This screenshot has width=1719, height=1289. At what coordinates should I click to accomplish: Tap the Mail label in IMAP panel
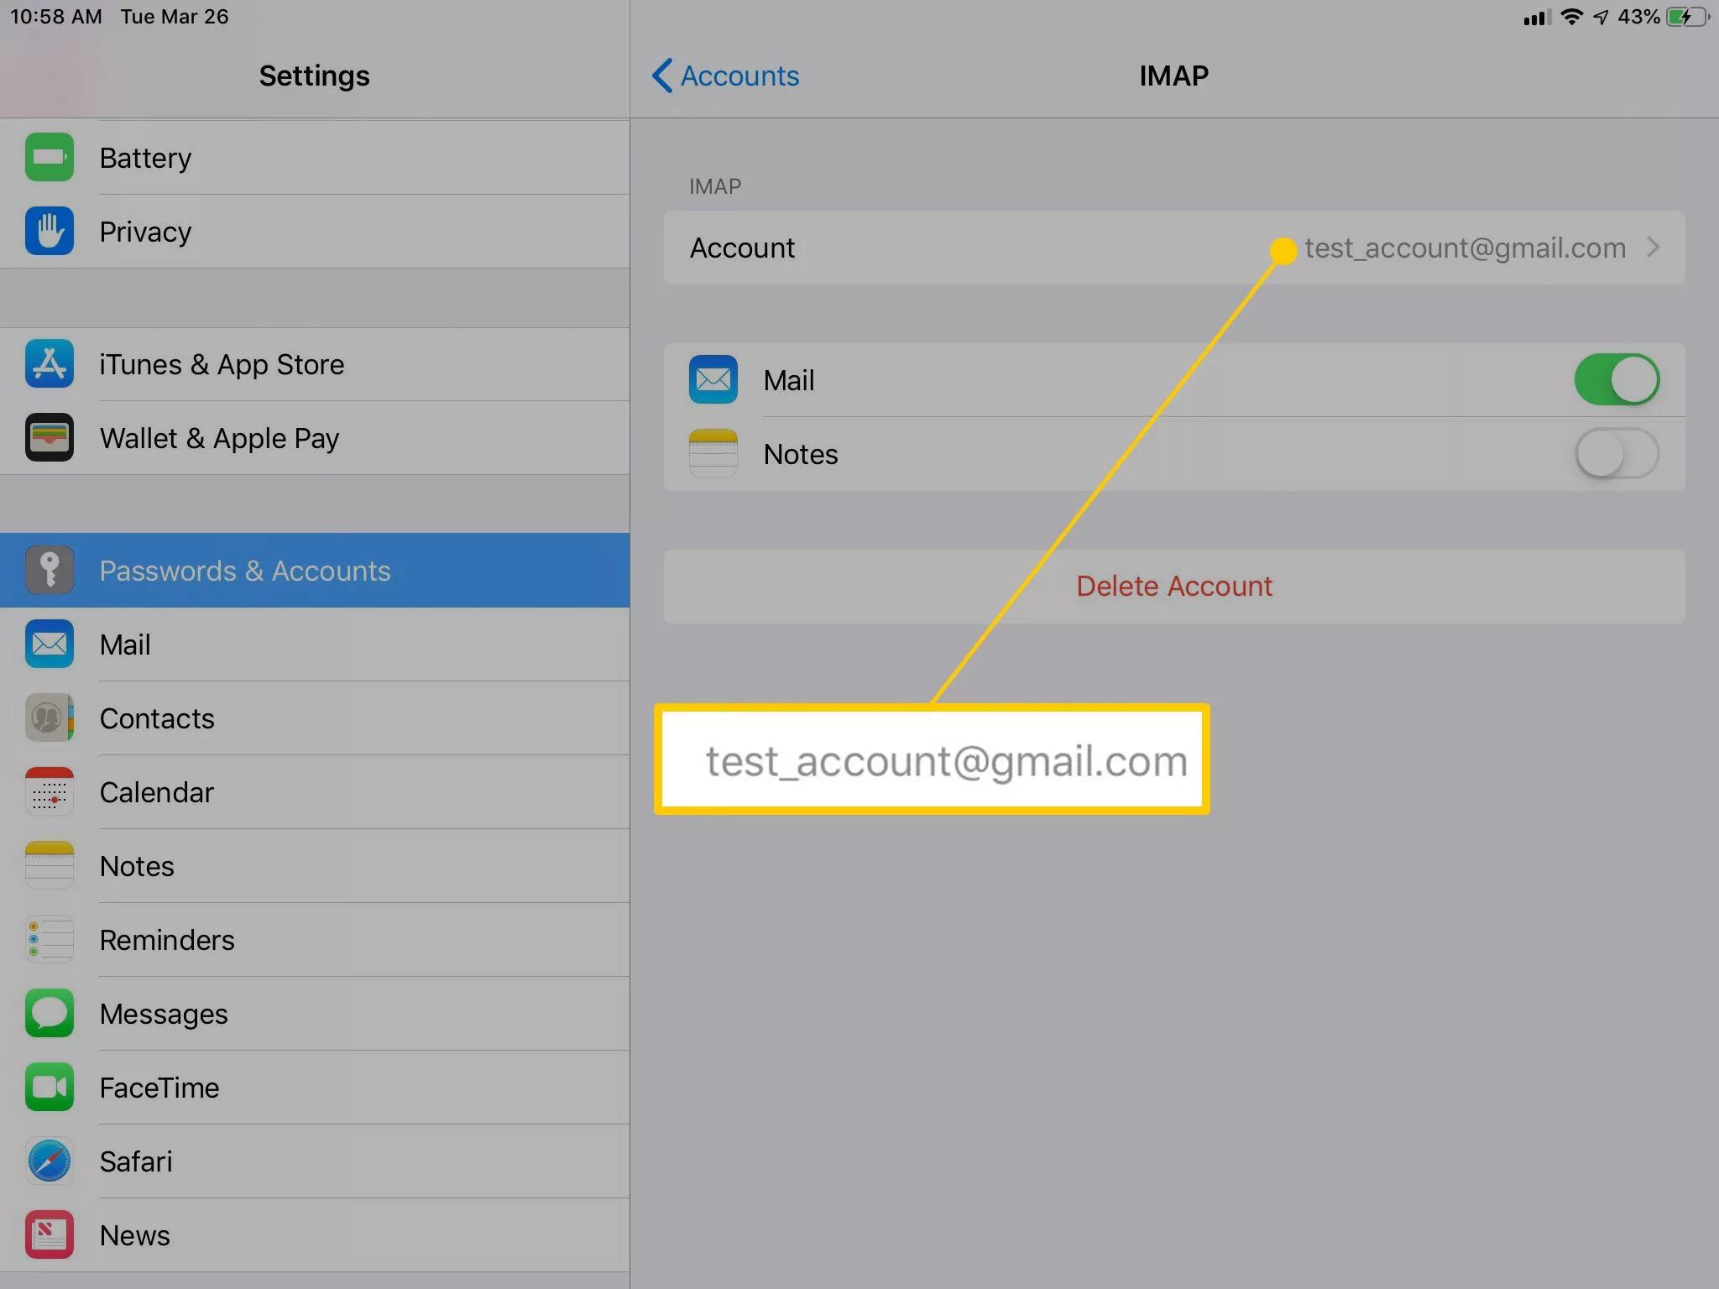click(x=788, y=380)
